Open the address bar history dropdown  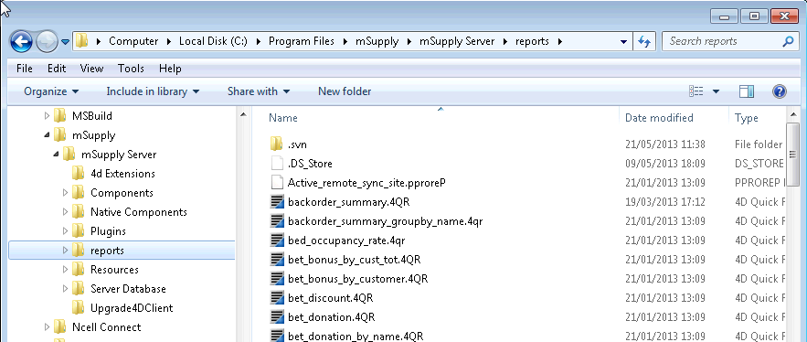[x=623, y=42]
